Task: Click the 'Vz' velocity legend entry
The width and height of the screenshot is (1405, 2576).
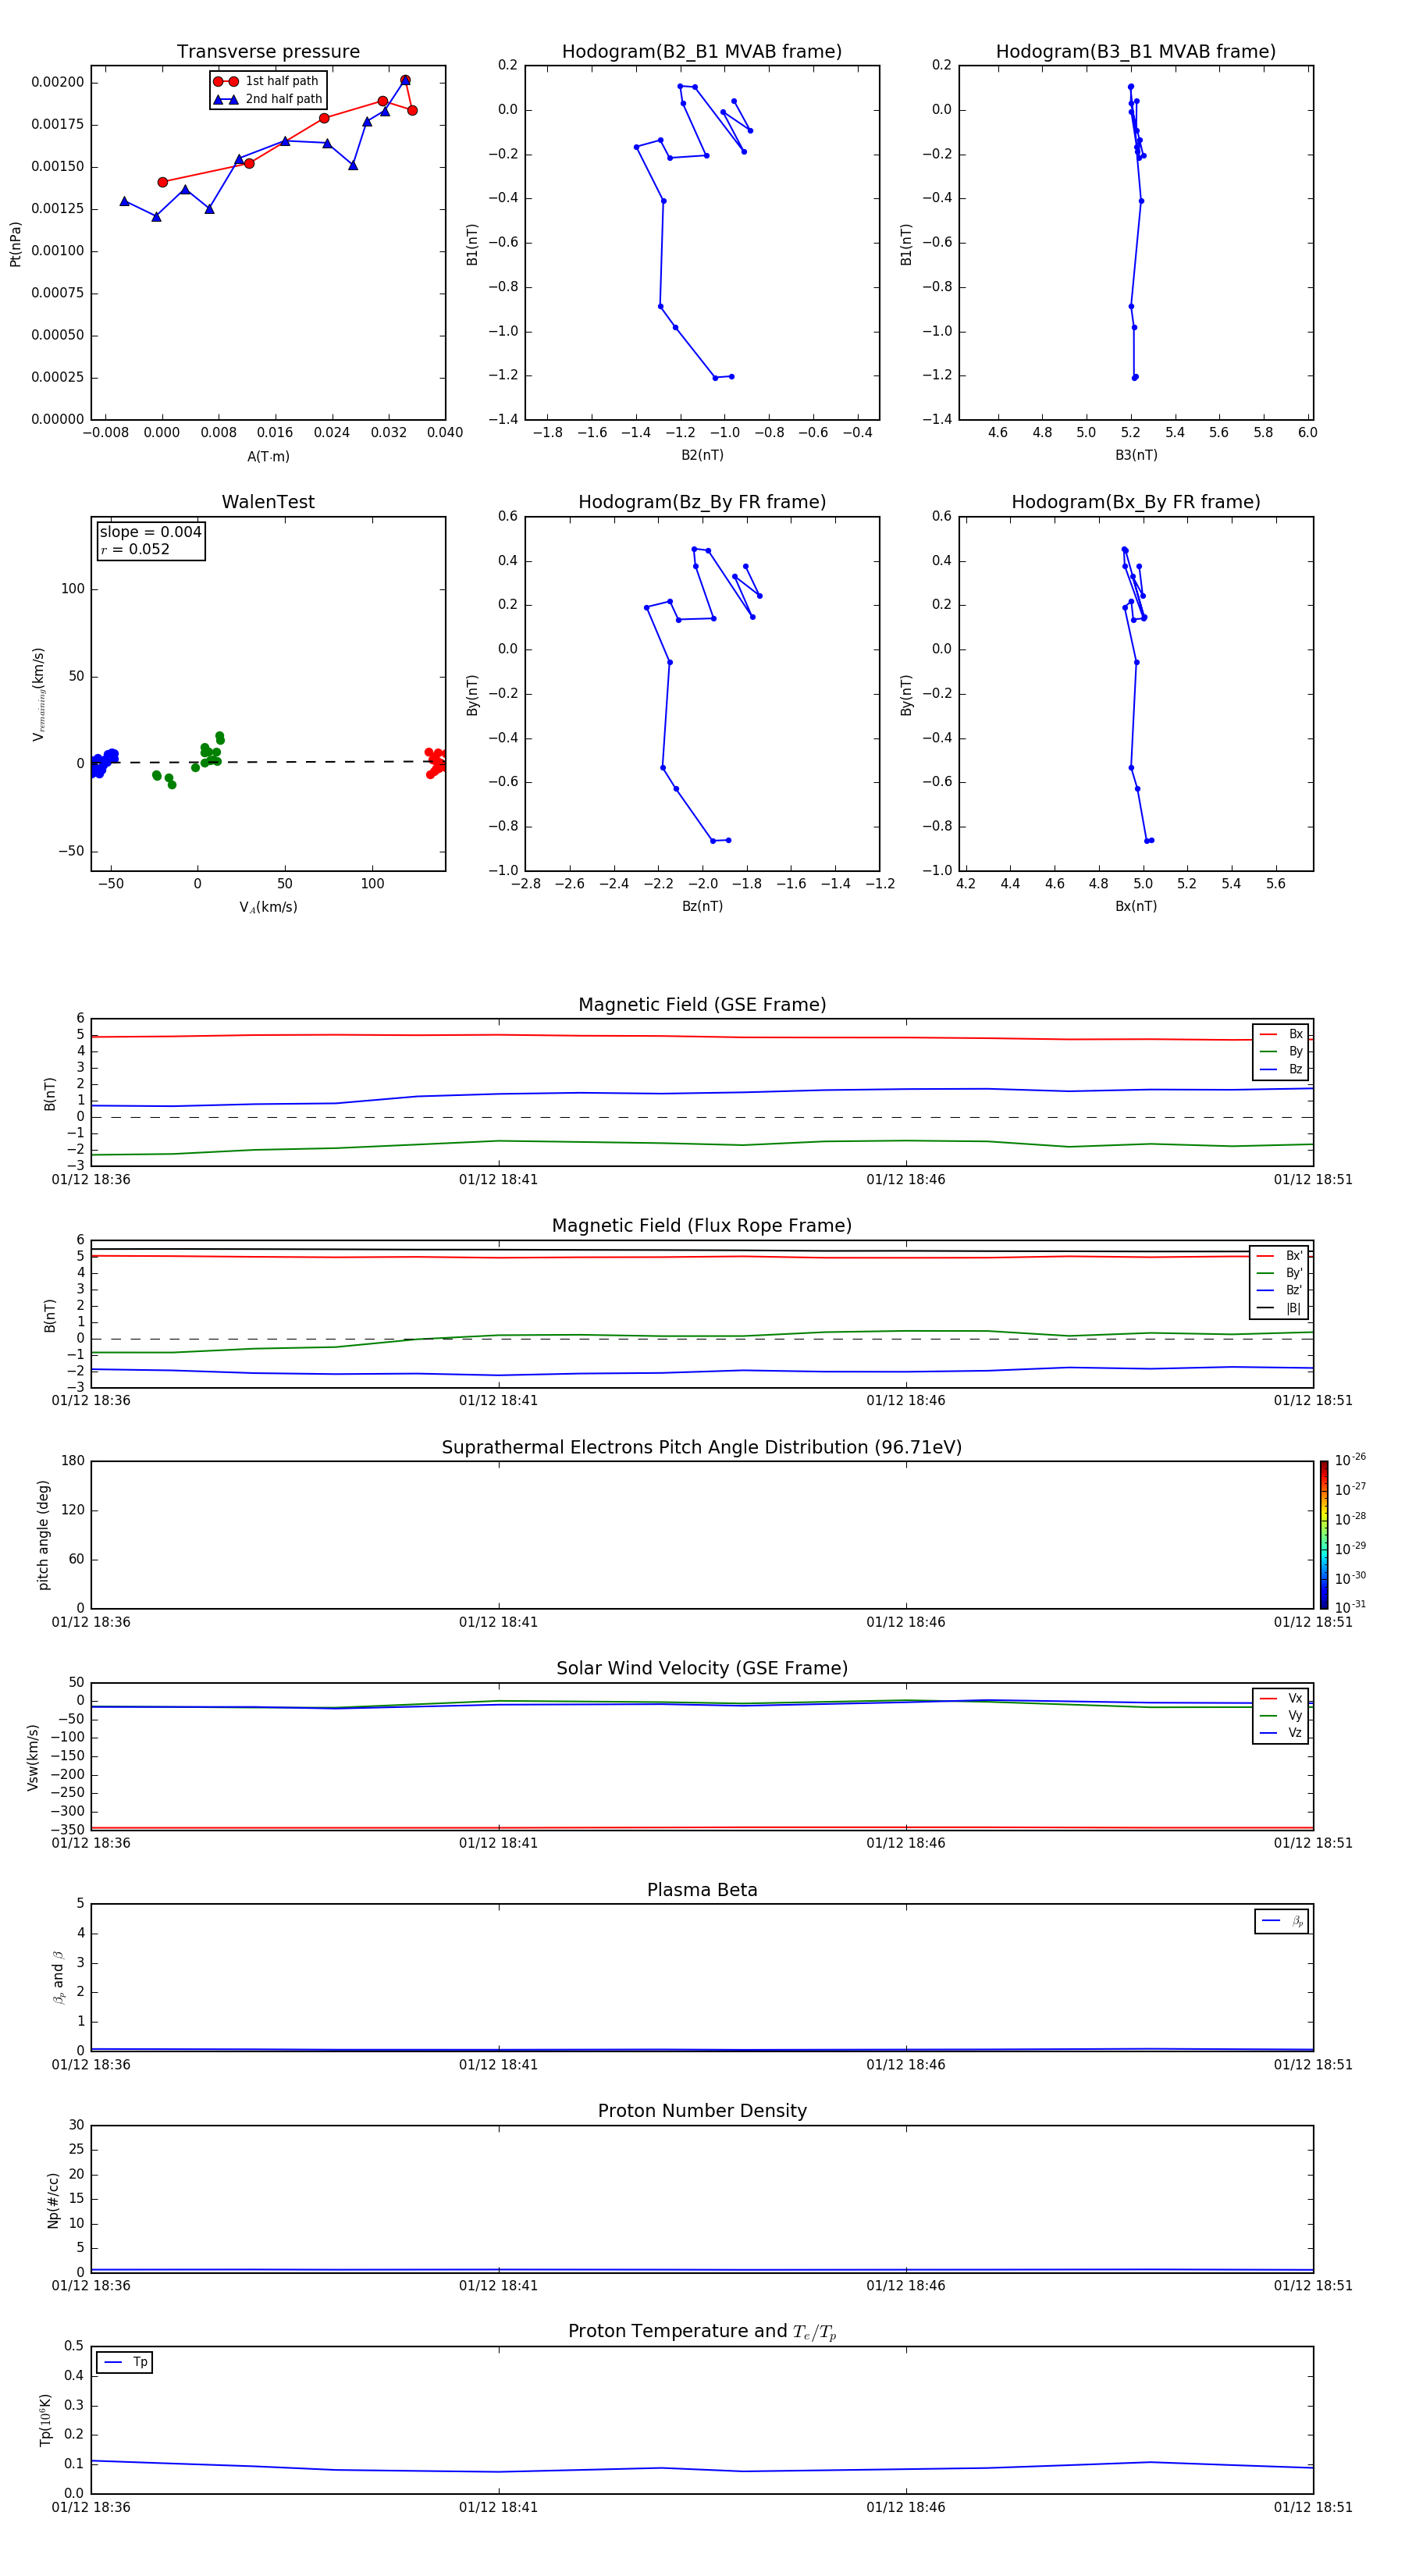Action: tap(1281, 1733)
